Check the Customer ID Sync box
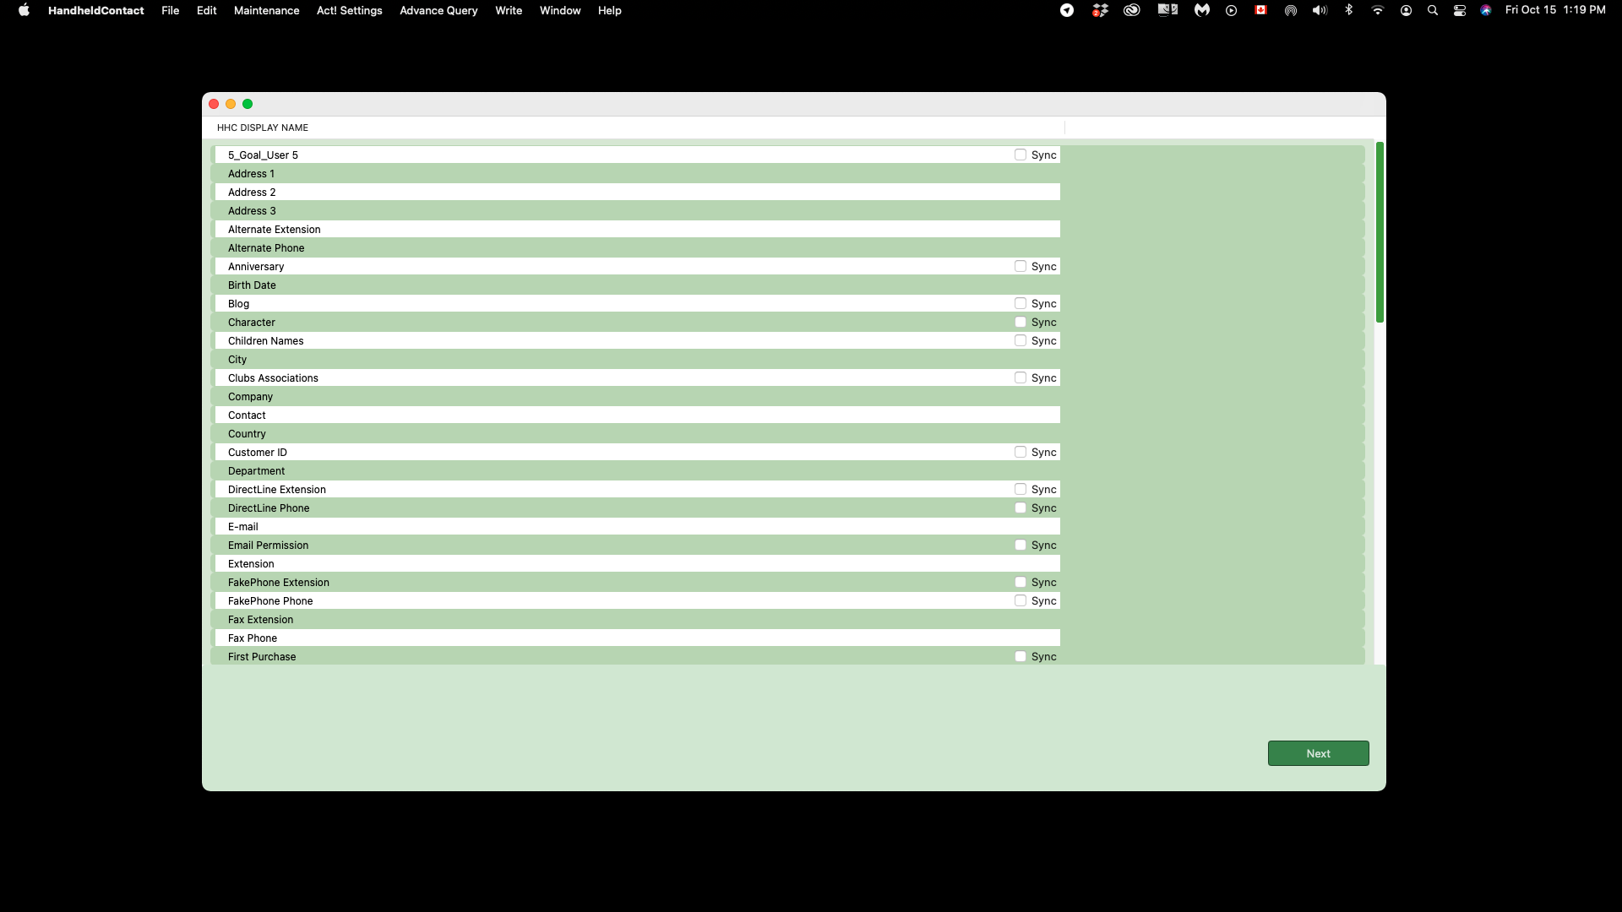The height and width of the screenshot is (912, 1622). coord(1021,452)
